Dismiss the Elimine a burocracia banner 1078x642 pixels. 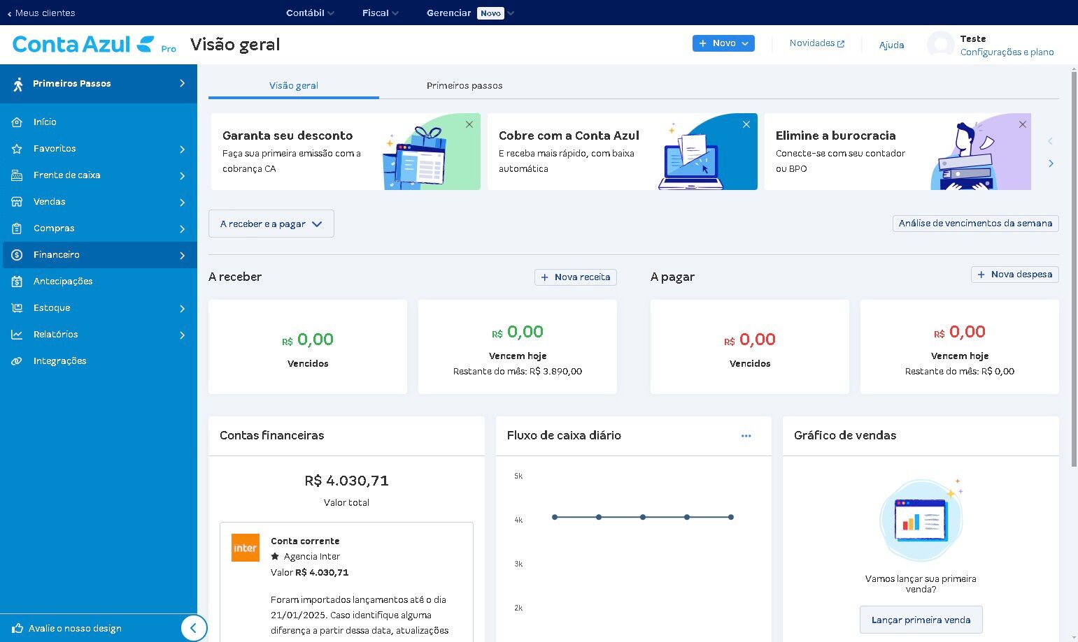tap(1023, 124)
